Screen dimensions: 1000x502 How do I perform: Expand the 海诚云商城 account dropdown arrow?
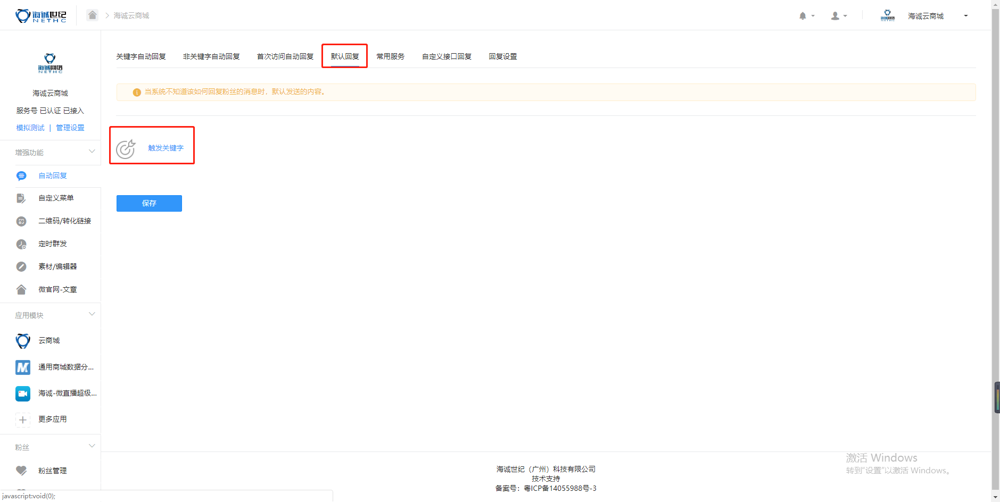click(x=966, y=16)
